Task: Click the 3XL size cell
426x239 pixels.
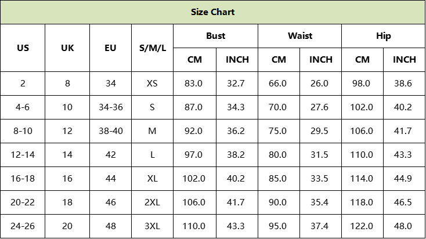Action: (x=153, y=226)
